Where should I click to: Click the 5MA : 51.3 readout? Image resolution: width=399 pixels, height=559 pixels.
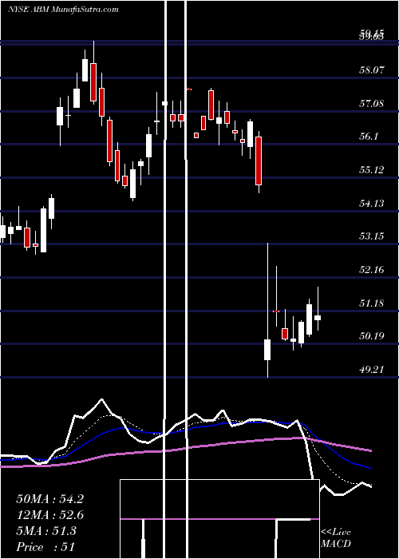point(46,531)
